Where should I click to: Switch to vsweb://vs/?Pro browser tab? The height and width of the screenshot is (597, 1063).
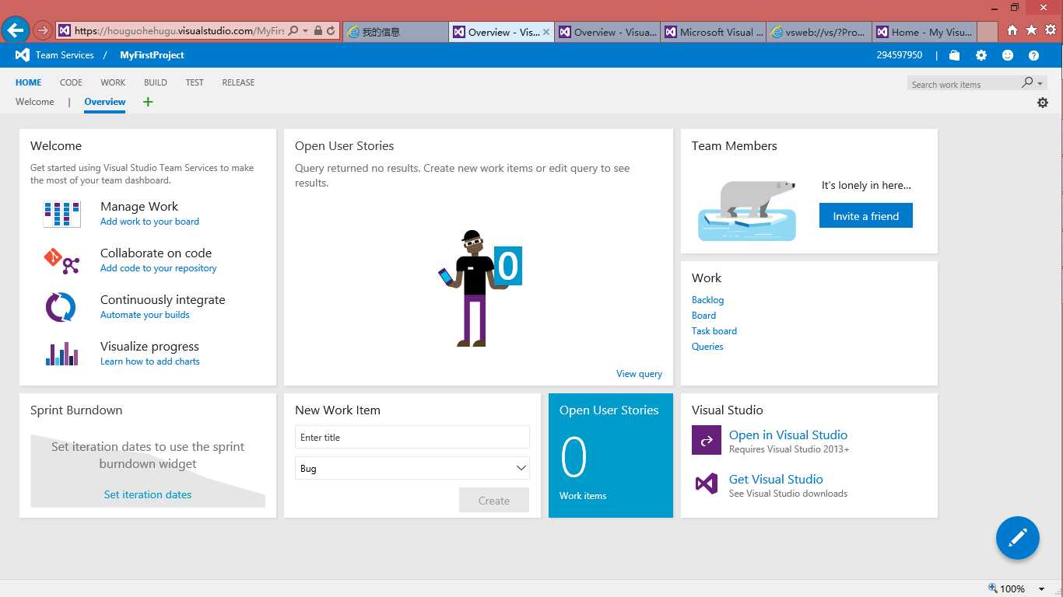(x=819, y=32)
